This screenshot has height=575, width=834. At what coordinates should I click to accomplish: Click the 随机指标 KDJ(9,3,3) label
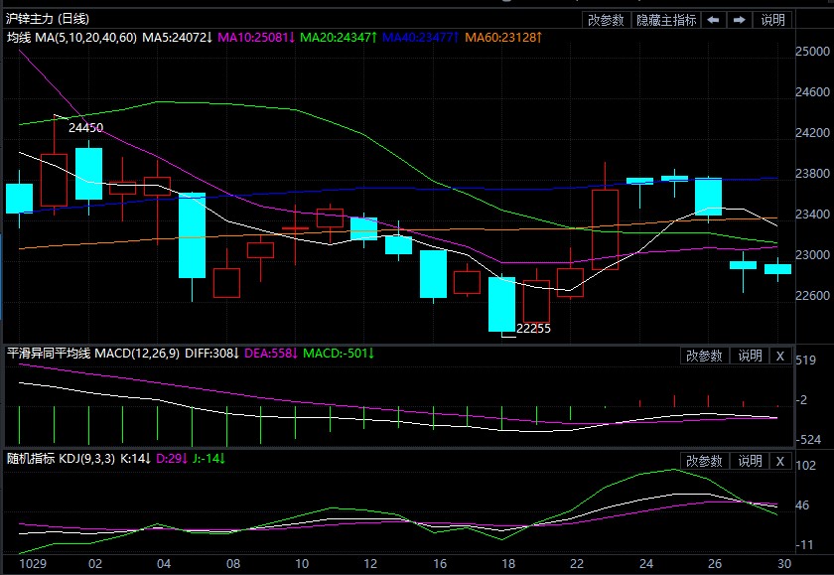coord(61,459)
